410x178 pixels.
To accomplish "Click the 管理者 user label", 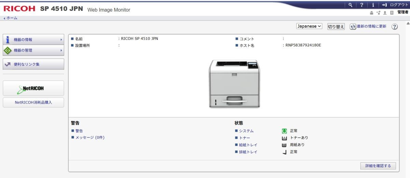I will [x=402, y=12].
